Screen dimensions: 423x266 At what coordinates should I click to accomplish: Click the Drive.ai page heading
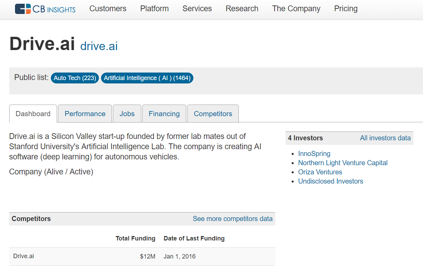(42, 44)
